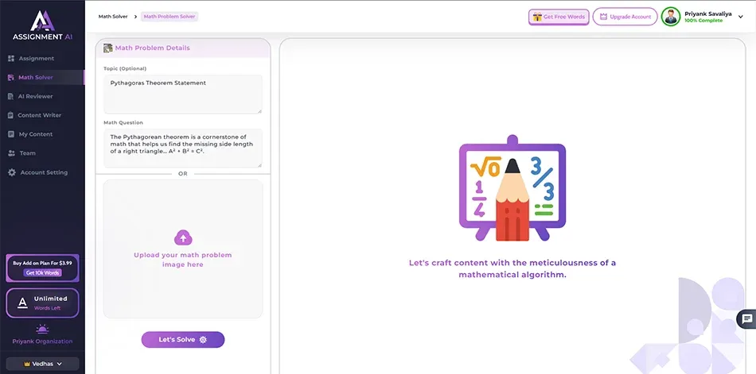Click the Priyank Savaliya profile avatar
The width and height of the screenshot is (756, 374).
pyautogui.click(x=671, y=17)
